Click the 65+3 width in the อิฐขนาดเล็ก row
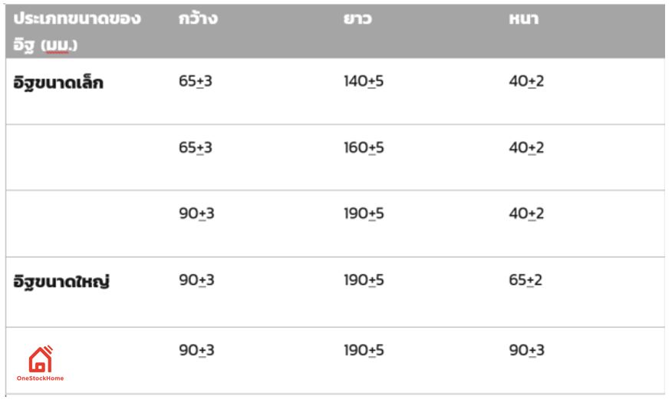 pyautogui.click(x=196, y=81)
